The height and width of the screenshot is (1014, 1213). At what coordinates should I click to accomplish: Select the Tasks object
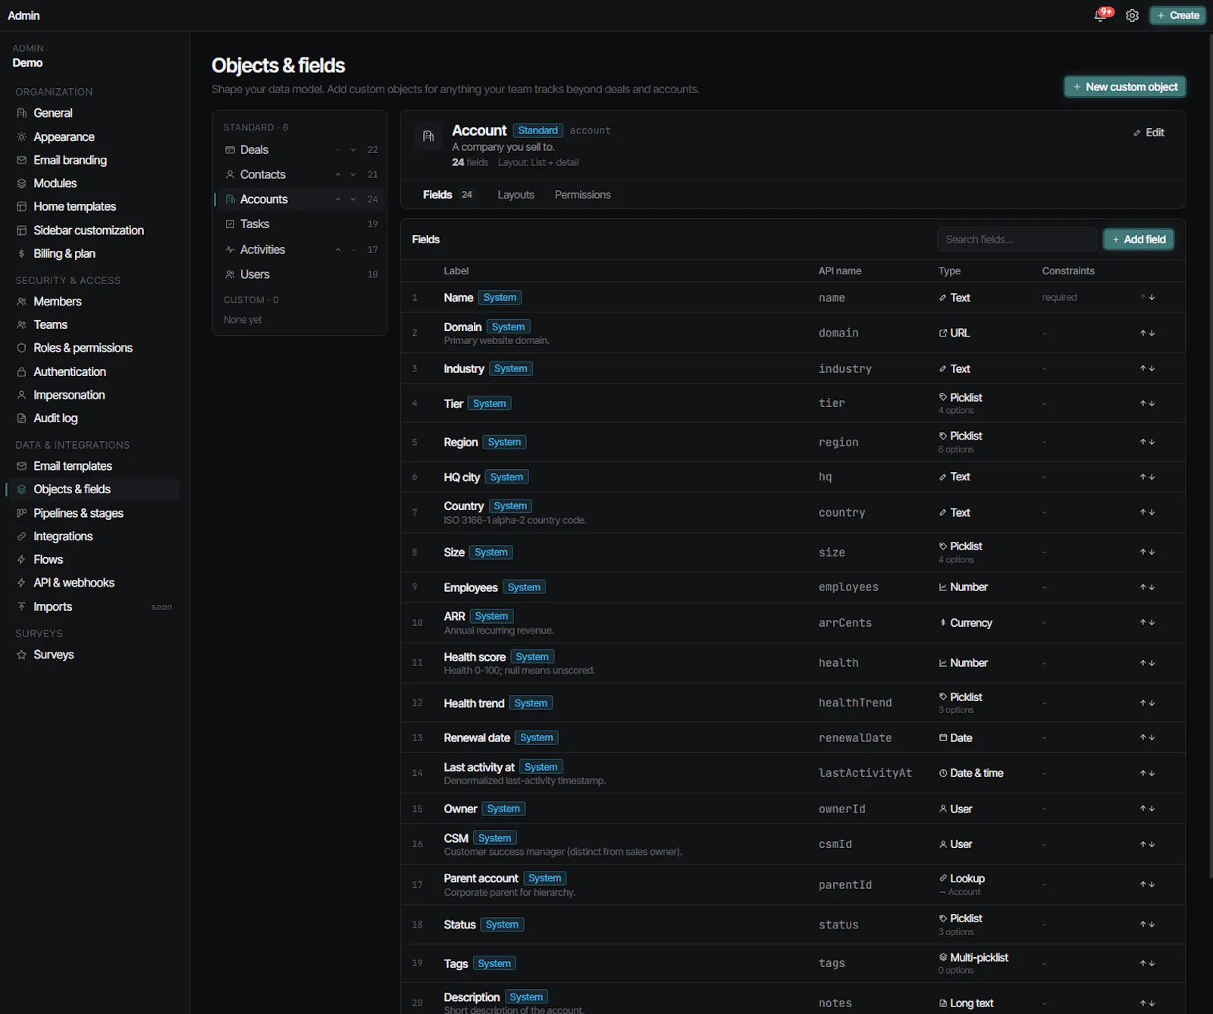299,224
